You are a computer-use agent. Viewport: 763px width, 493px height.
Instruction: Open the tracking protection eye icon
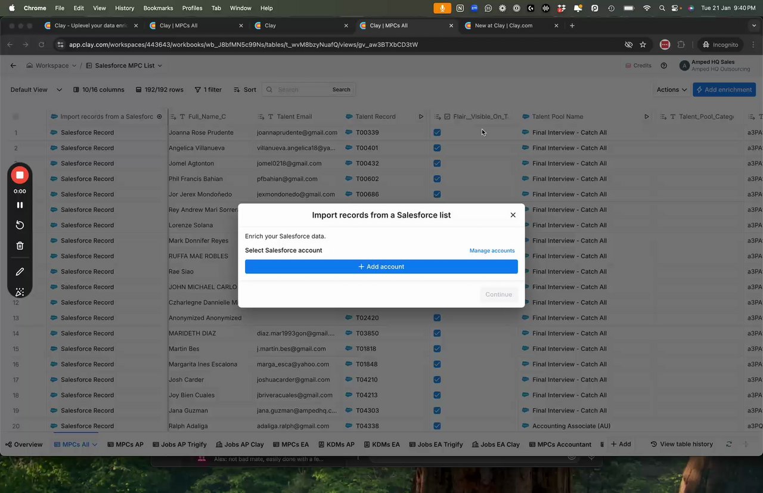(x=628, y=45)
